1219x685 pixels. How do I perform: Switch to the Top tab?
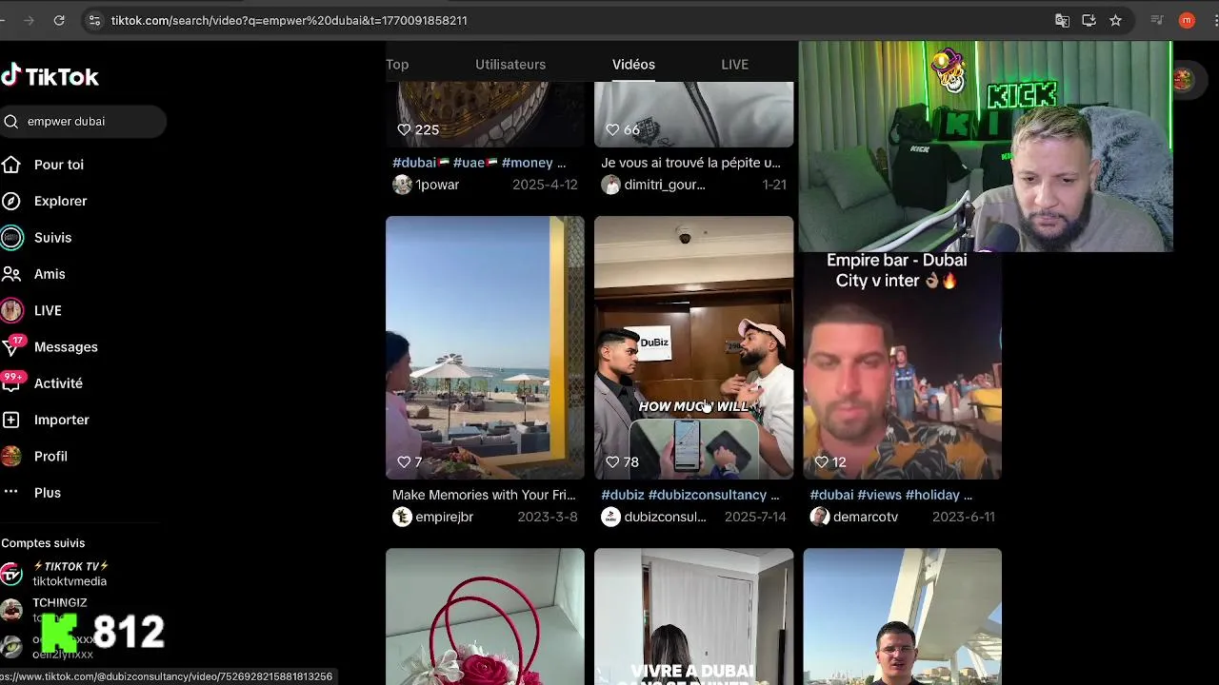(397, 65)
